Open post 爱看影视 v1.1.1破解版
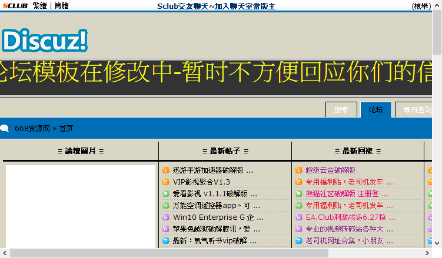442x258 pixels. [x=215, y=194]
